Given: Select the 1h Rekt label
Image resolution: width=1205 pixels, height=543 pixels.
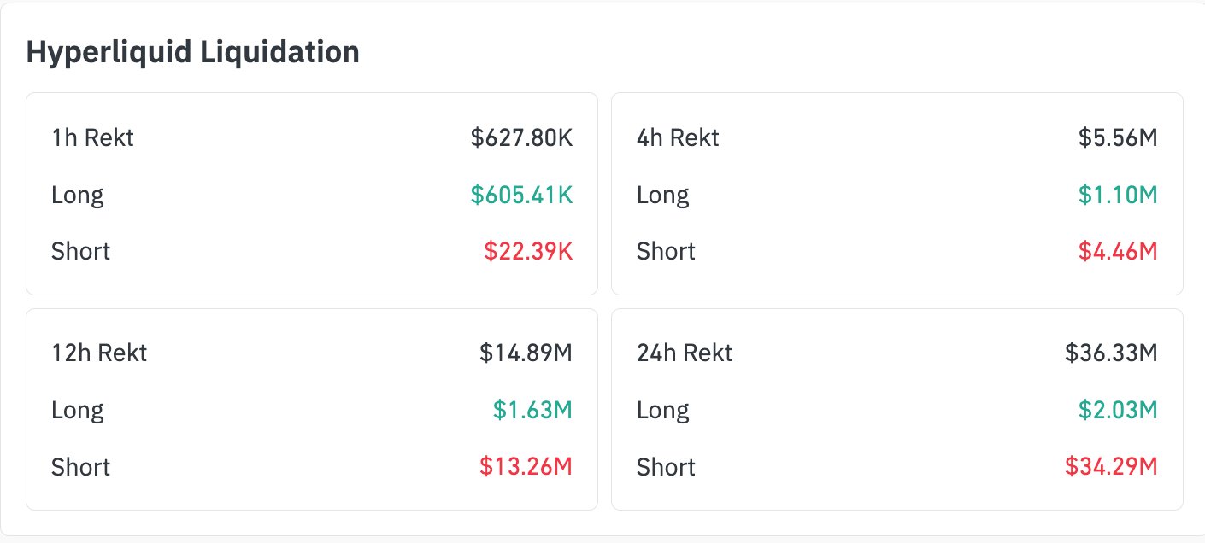Looking at the screenshot, I should (92, 137).
